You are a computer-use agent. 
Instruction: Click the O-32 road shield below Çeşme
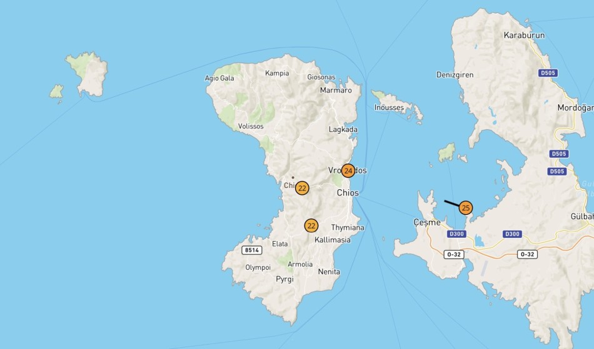454,254
